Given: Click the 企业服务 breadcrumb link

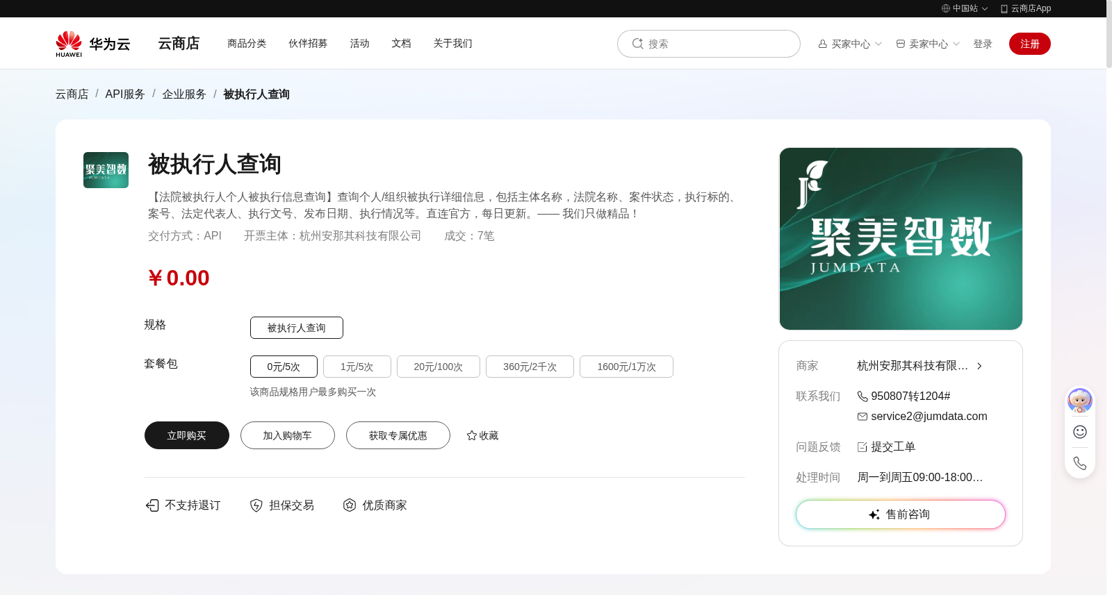Looking at the screenshot, I should click(184, 94).
